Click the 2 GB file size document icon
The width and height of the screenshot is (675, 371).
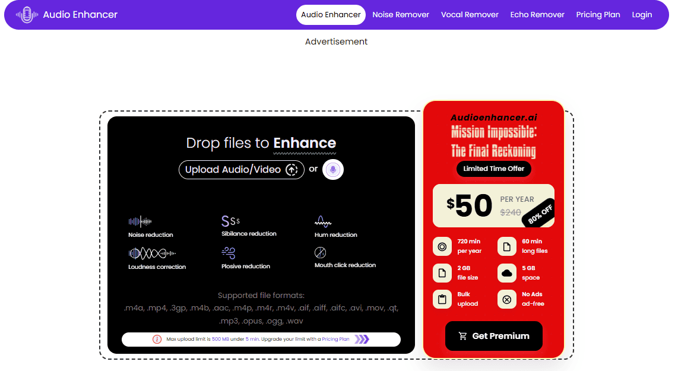442,273
